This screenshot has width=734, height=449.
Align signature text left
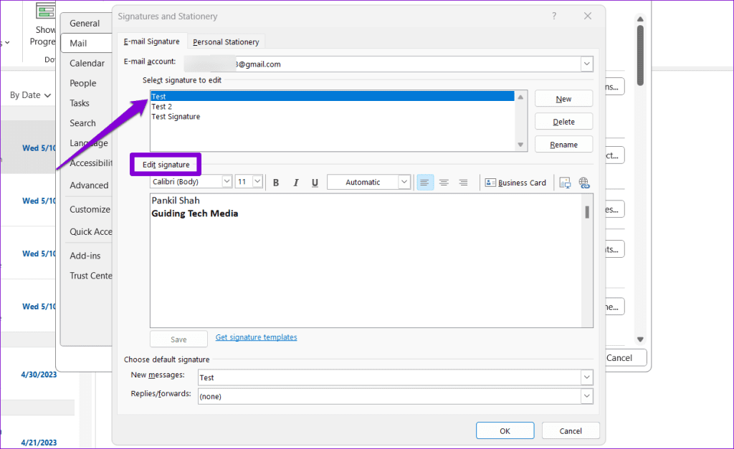tap(424, 183)
